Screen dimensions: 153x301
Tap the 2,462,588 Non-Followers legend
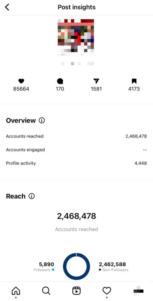[113, 267]
